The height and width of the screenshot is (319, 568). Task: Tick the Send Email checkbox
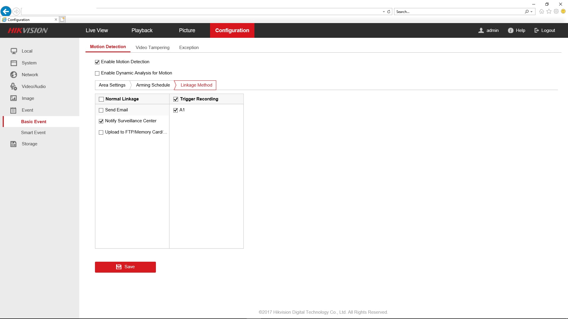tap(101, 110)
